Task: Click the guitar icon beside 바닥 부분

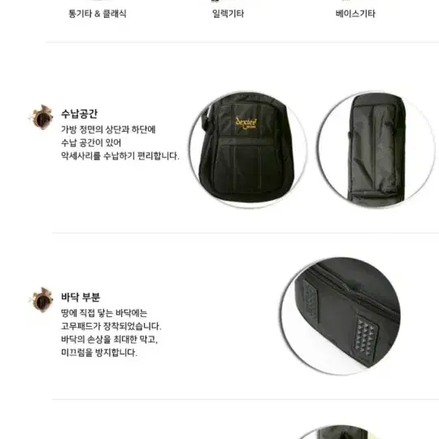Action: (41, 300)
